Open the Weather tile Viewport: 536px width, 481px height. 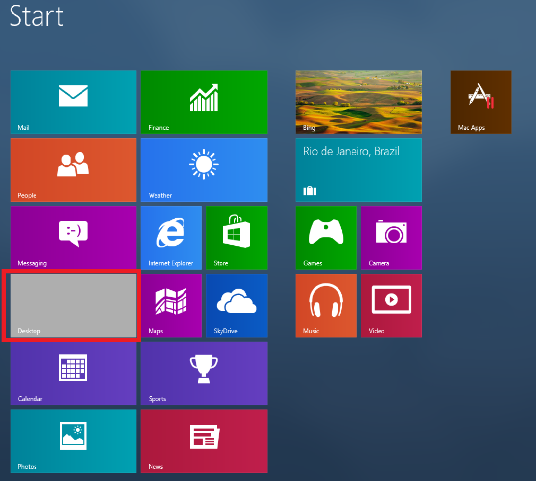204,170
